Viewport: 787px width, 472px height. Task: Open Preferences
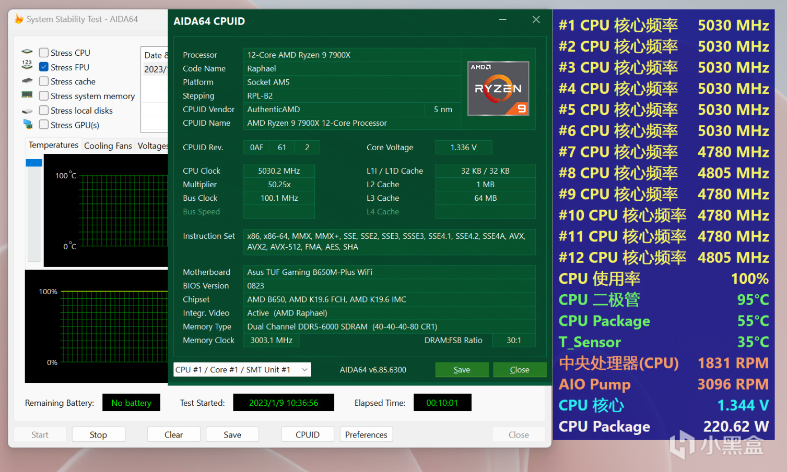366,434
